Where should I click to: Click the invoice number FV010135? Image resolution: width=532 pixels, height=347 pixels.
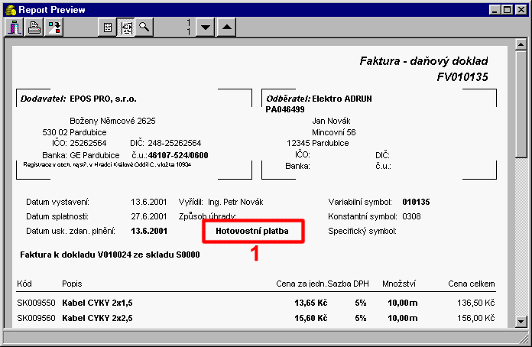tap(462, 76)
